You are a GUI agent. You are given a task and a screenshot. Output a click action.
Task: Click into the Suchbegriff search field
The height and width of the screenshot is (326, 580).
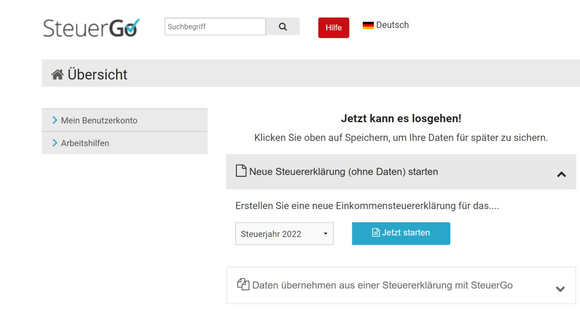click(x=215, y=27)
